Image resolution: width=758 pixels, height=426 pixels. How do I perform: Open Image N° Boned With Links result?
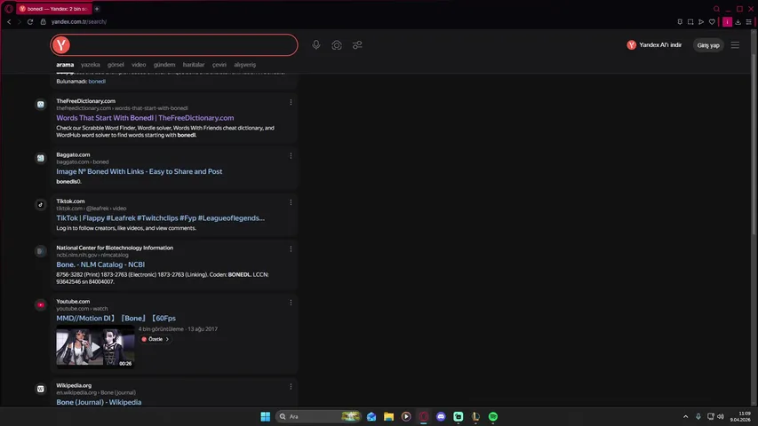(140, 171)
